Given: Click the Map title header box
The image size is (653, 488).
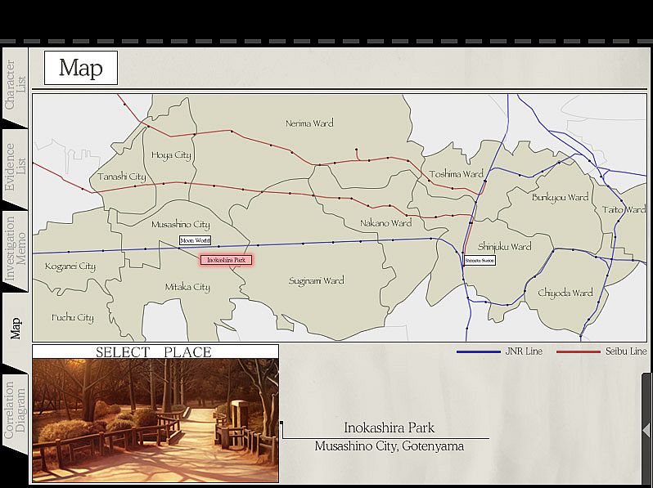Looking at the screenshot, I should (81, 68).
